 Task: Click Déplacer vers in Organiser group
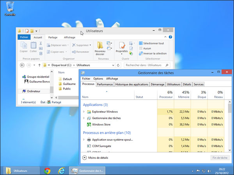click(58, 45)
